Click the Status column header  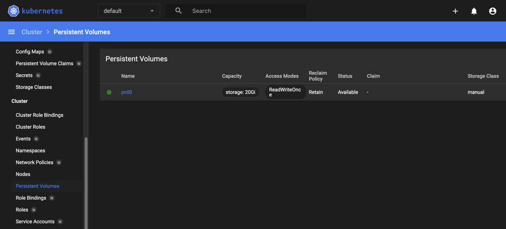(345, 76)
